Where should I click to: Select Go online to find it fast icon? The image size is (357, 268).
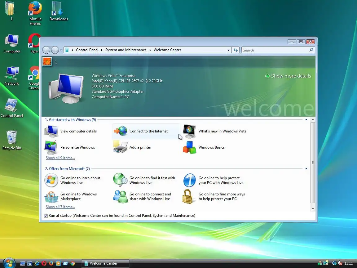coord(120,180)
